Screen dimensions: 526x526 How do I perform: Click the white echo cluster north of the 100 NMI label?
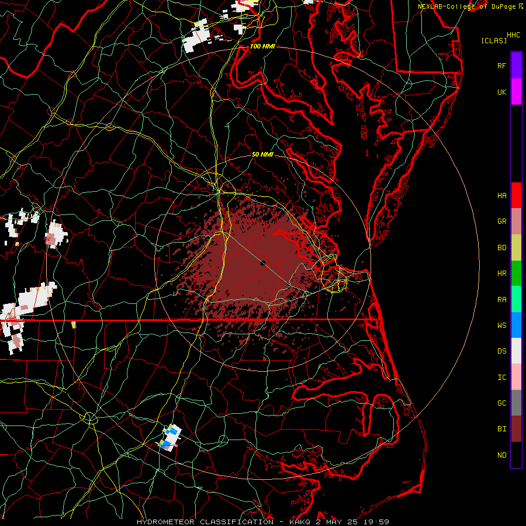[x=196, y=36]
